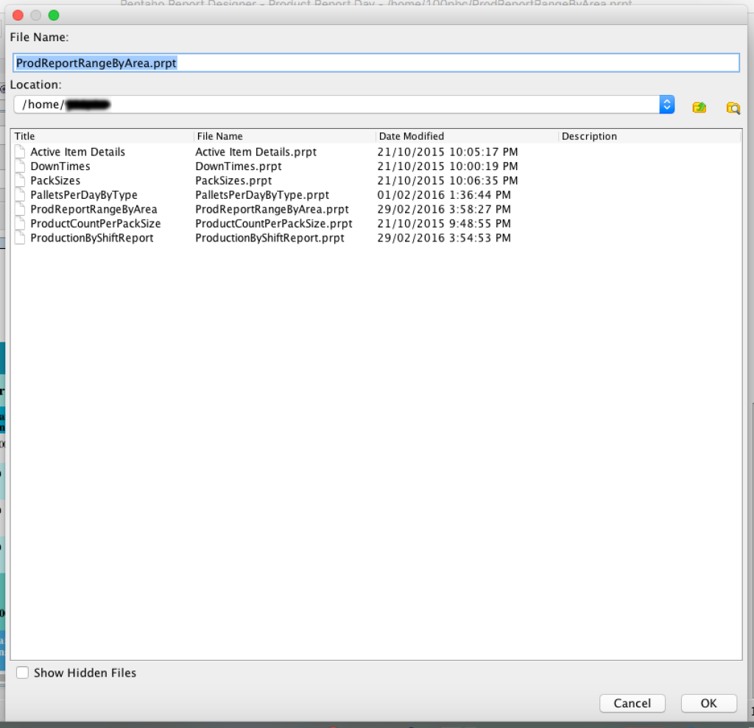This screenshot has width=754, height=728.
Task: Select the ProductionByShiftReport title row
Action: [x=92, y=238]
